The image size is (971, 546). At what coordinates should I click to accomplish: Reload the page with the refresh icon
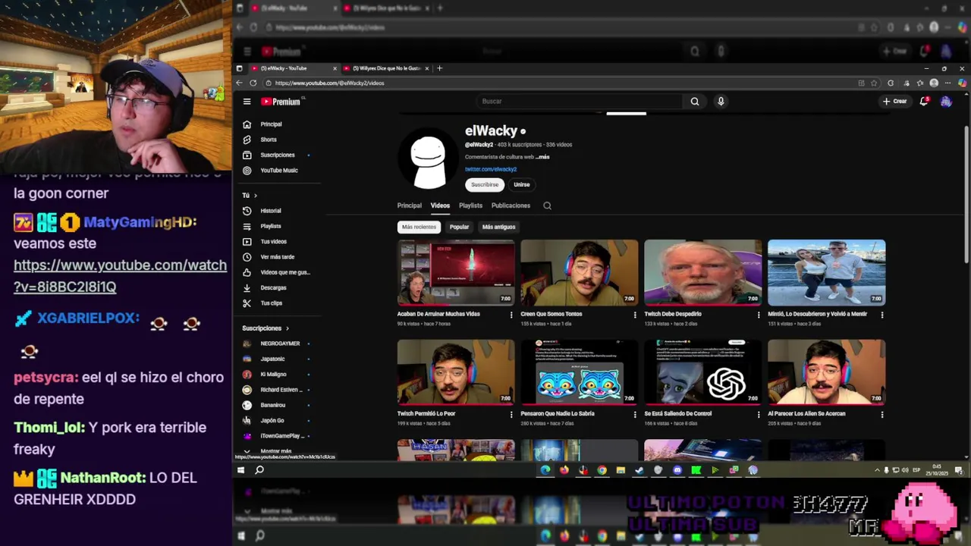[253, 83]
